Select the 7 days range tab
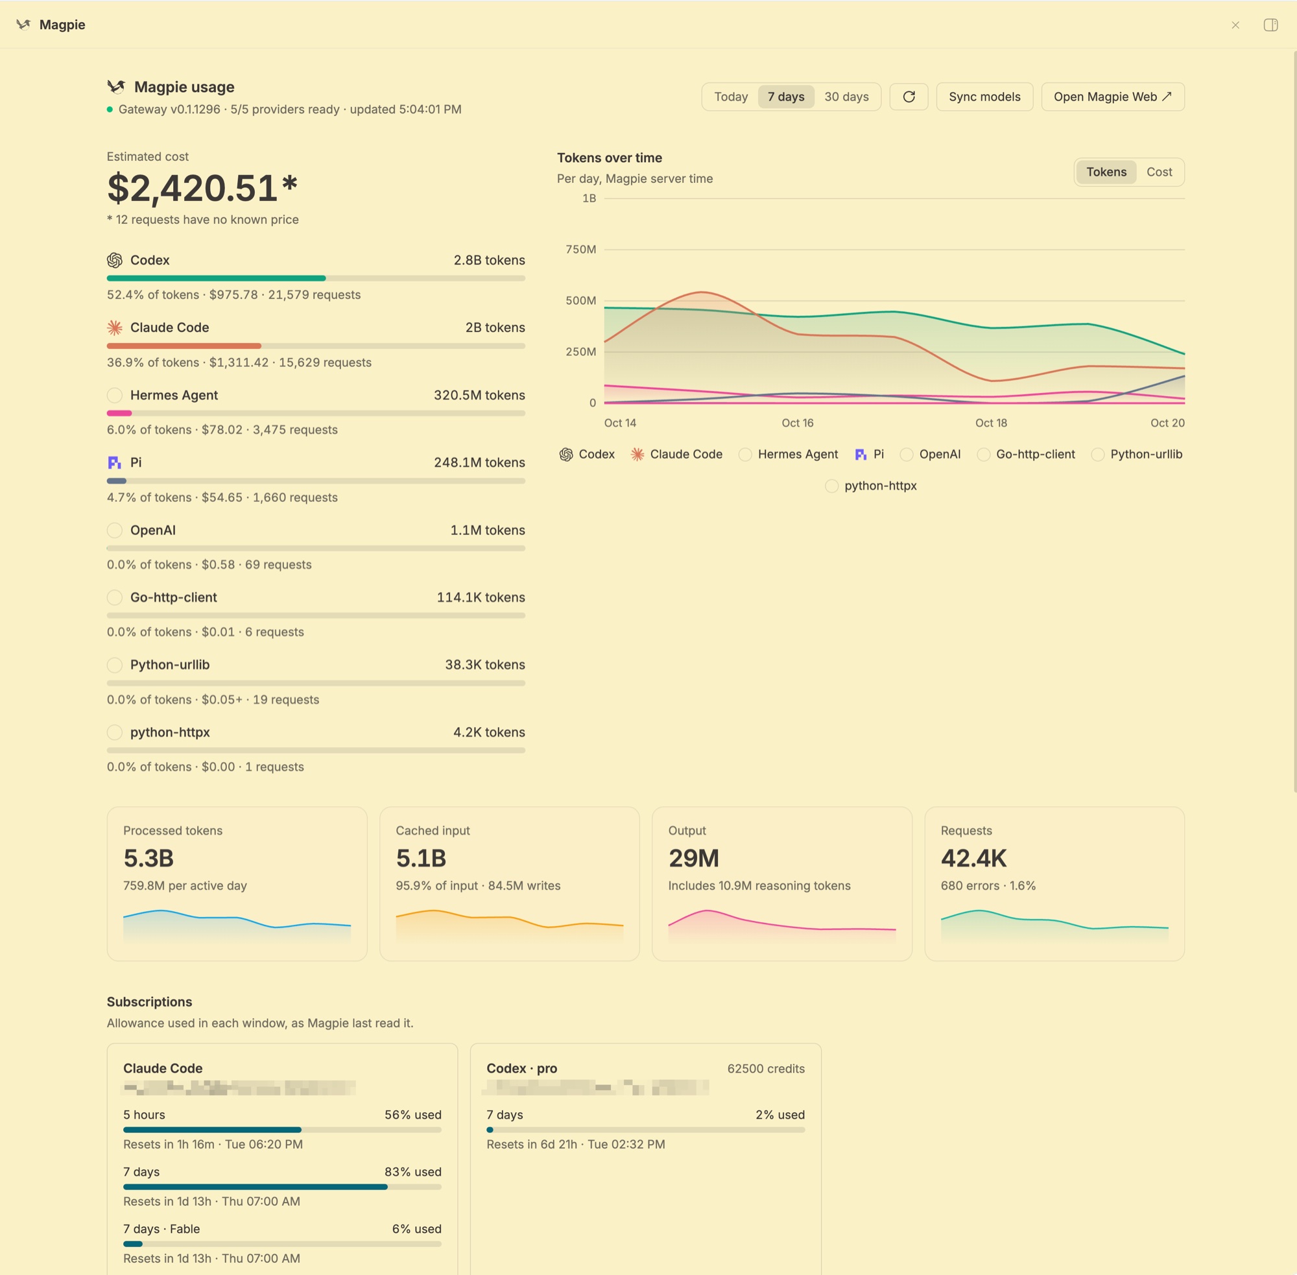This screenshot has height=1275, width=1297. pyautogui.click(x=786, y=97)
